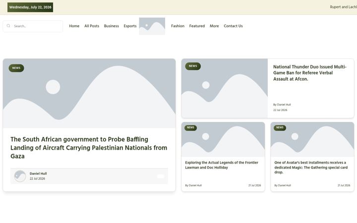Click the 22 Jul 2026 date under Daniel Hull

coord(37,179)
